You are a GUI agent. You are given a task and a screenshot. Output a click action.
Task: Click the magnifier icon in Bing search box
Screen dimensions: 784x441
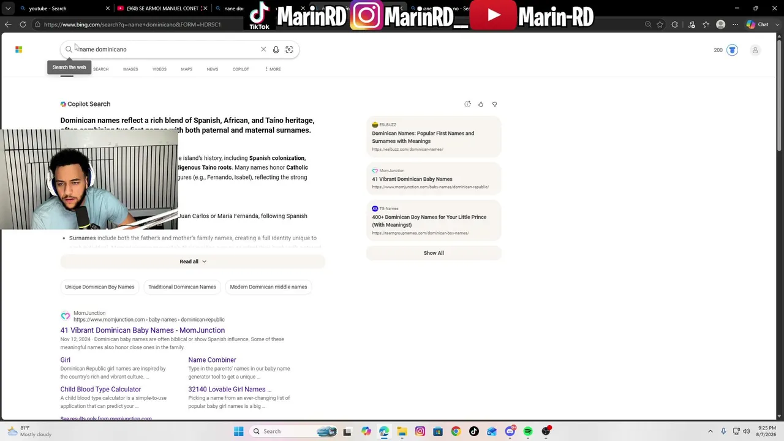click(69, 50)
